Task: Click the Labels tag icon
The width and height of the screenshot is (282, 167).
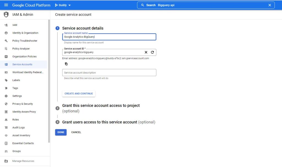Action: coord(6,80)
